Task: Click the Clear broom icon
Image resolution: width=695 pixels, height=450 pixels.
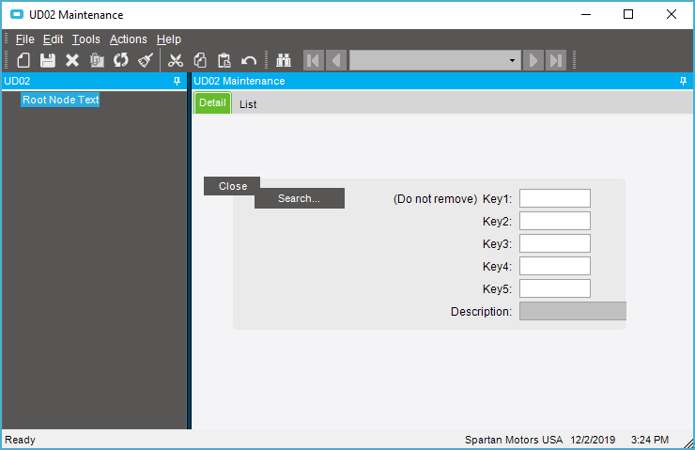Action: tap(146, 60)
